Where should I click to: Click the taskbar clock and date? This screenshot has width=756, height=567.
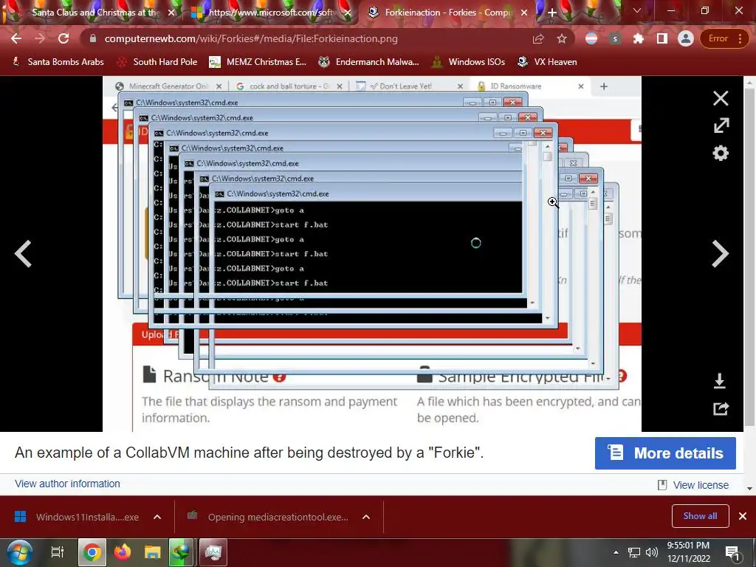tap(689, 552)
